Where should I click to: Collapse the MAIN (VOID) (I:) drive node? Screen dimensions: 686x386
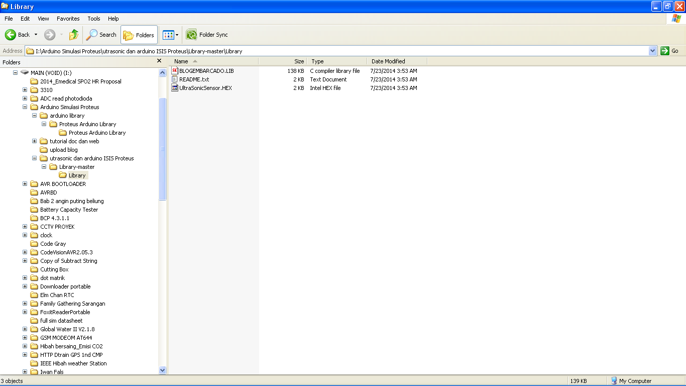(x=16, y=73)
